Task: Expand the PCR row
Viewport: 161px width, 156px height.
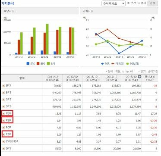Action: click(3, 128)
